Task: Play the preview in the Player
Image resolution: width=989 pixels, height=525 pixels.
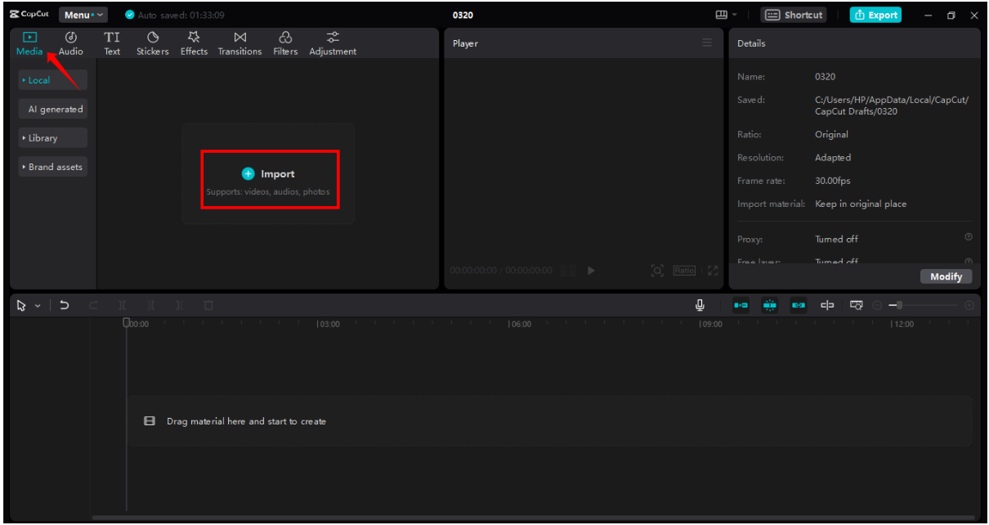Action: coord(591,270)
